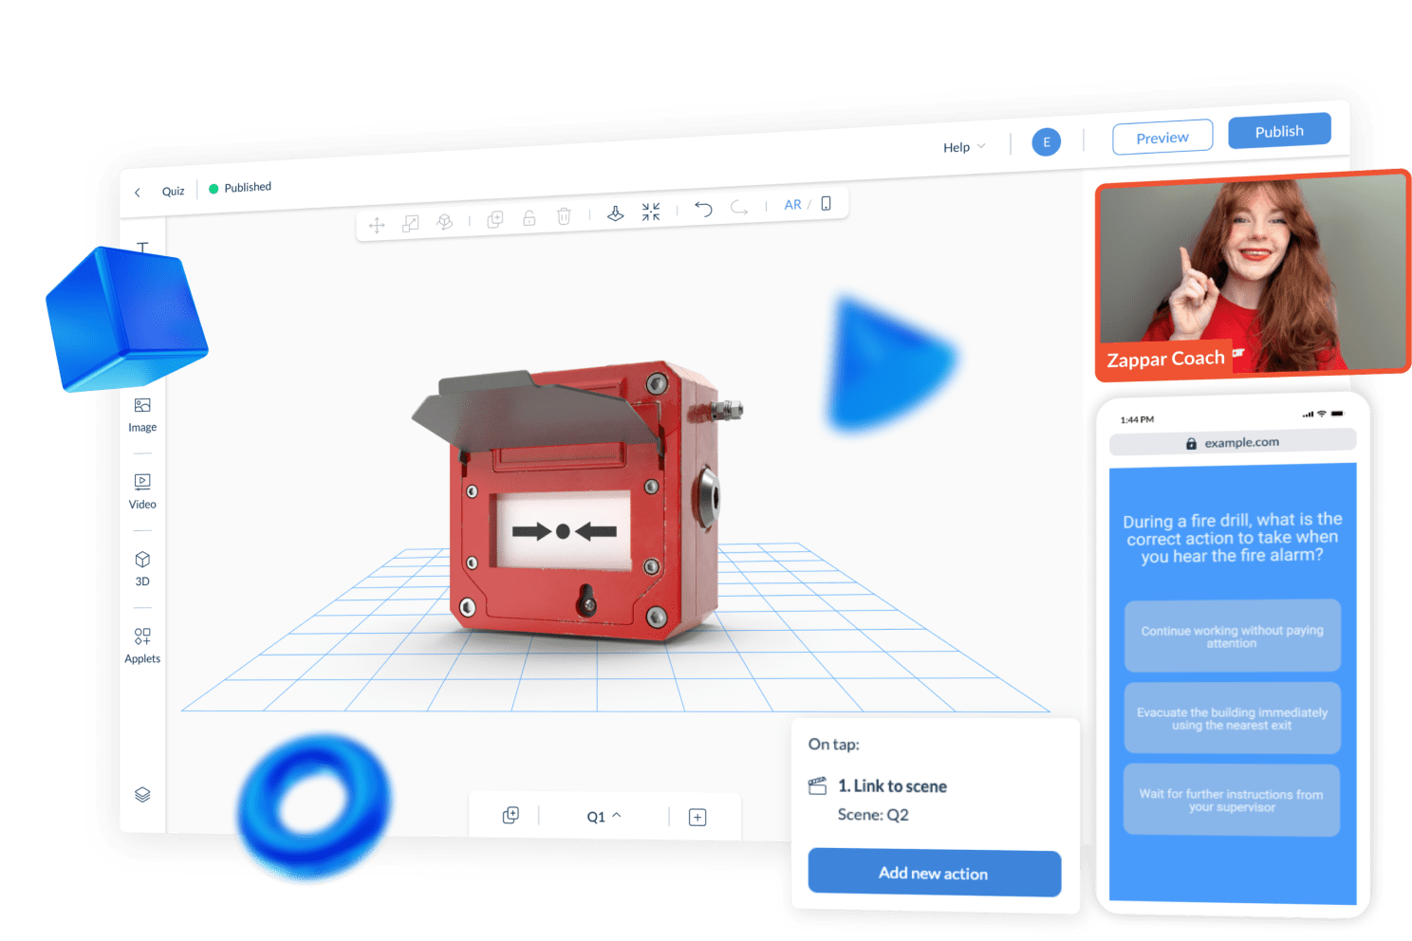Click the Duplicate object toolbar icon

(494, 217)
